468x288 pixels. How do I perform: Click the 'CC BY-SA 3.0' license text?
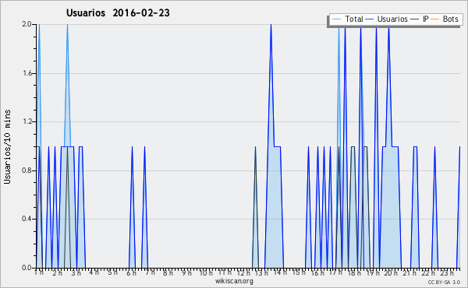click(444, 283)
